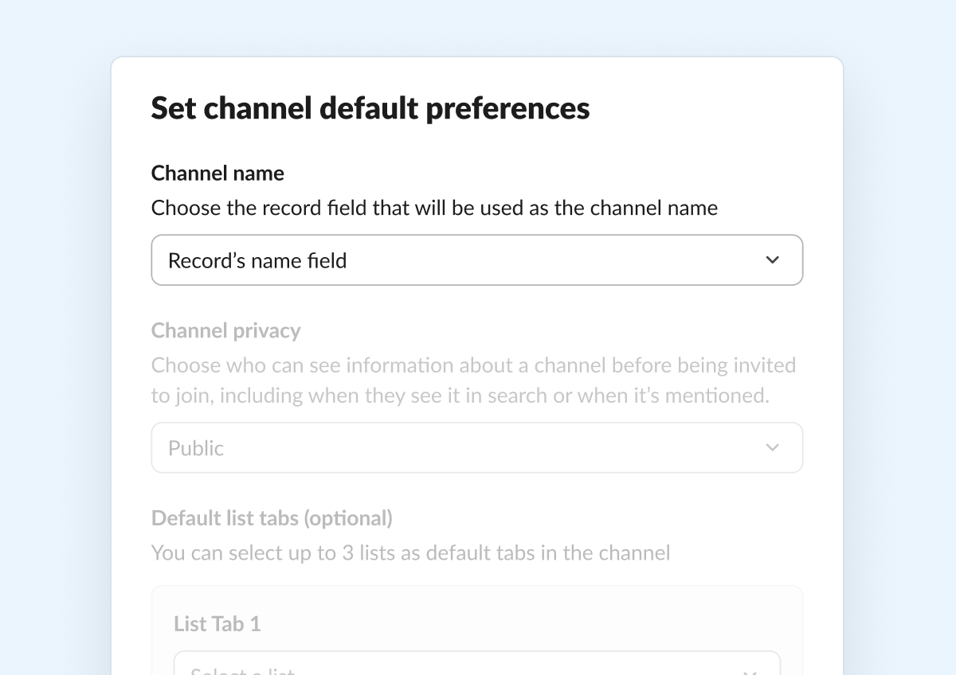Viewport: 956px width, 675px height.
Task: Click the empty area right of the 'List Tab 1' label
Action: coord(518,624)
